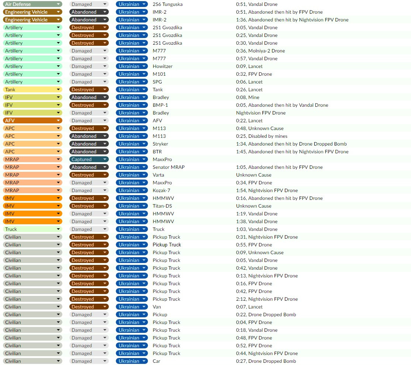The width and height of the screenshot is (411, 365).
Task: Open the Captured status dropdown
Action: coord(89,159)
